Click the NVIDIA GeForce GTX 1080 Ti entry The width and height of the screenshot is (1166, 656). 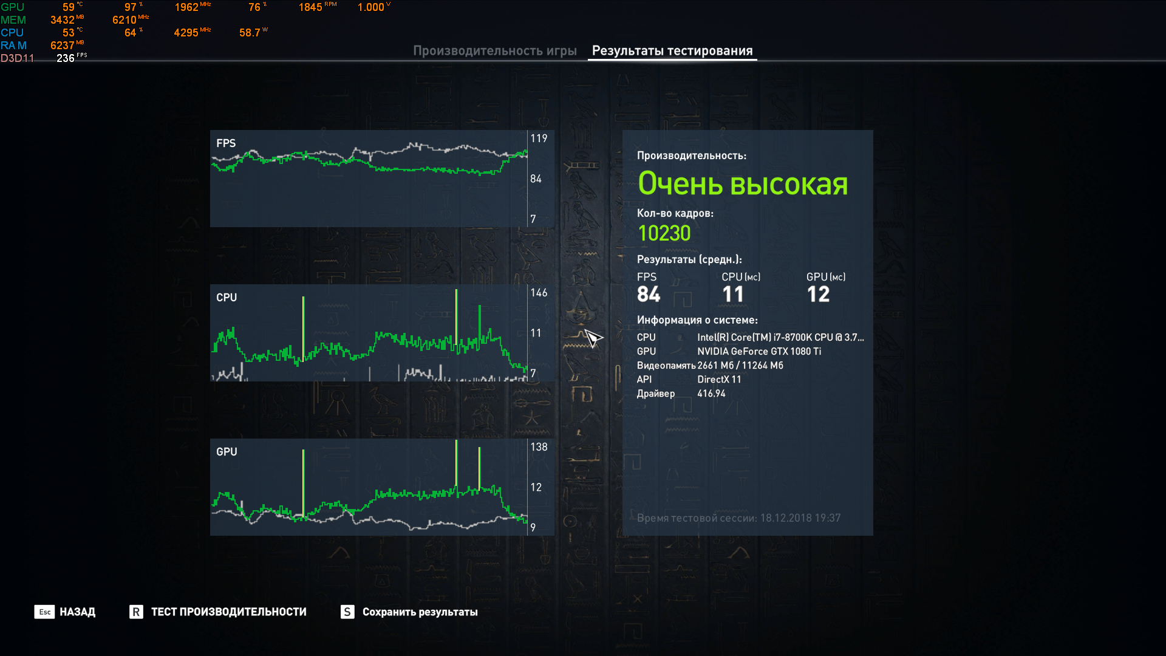click(x=759, y=351)
